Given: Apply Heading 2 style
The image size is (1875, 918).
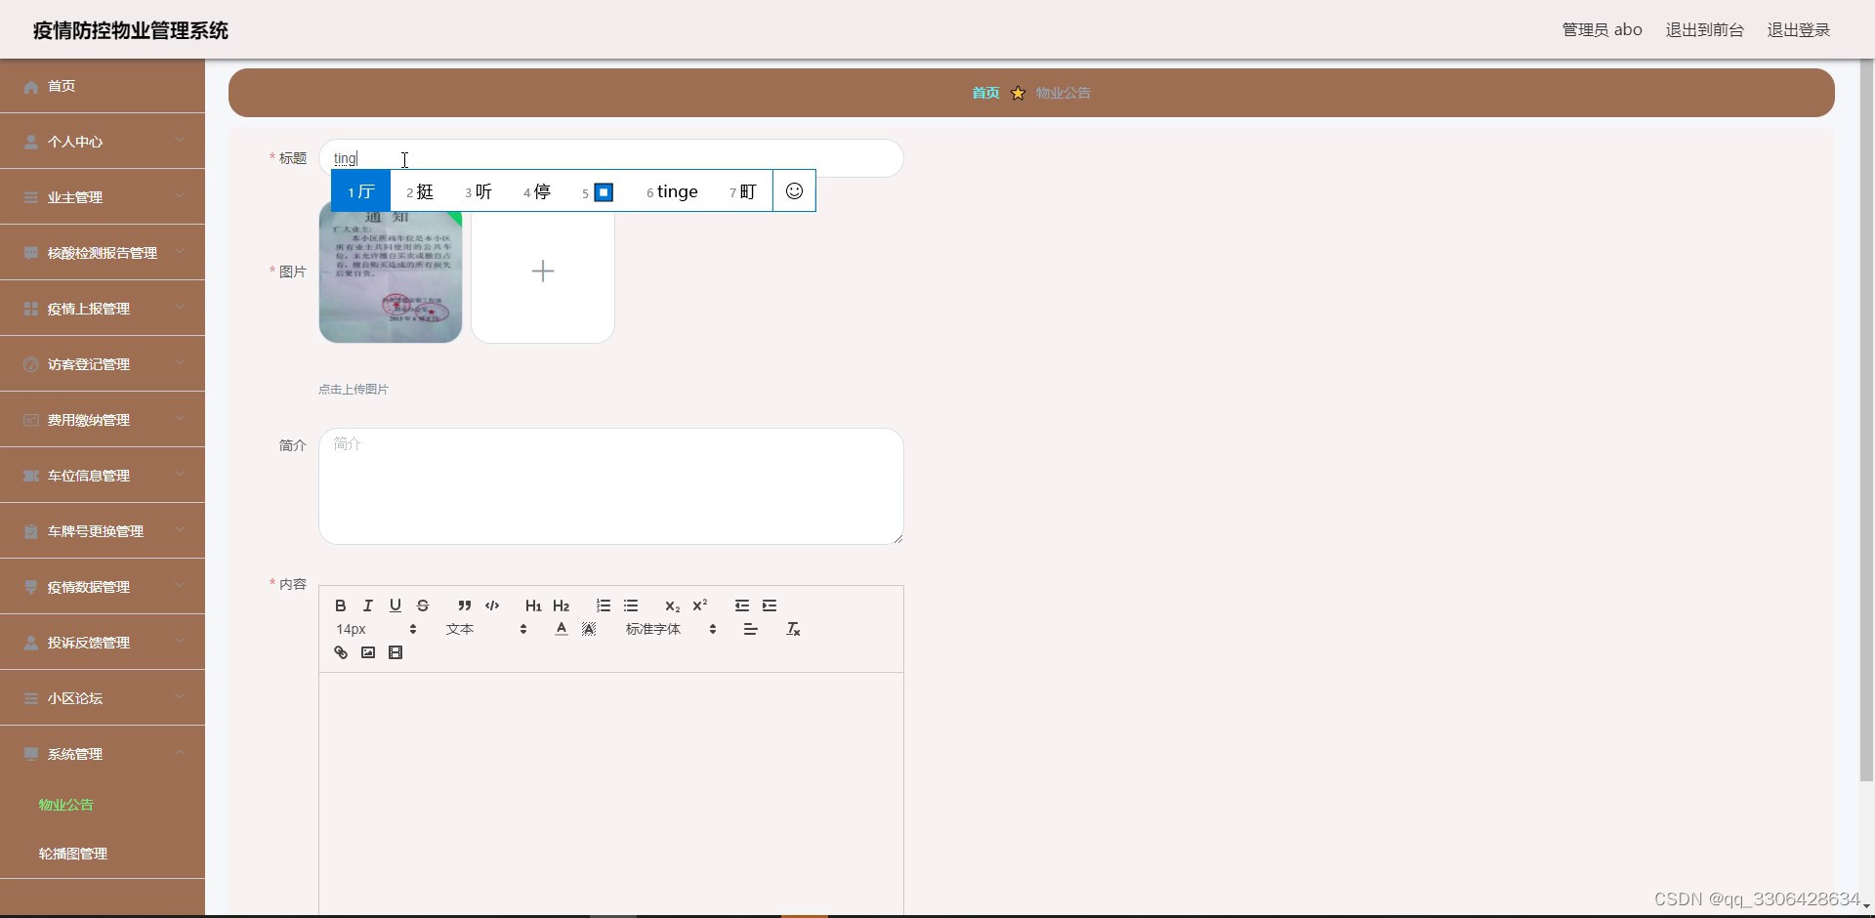Looking at the screenshot, I should (x=561, y=605).
